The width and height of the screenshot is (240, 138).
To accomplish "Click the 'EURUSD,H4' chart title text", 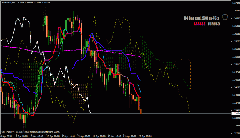I will [8, 3].
